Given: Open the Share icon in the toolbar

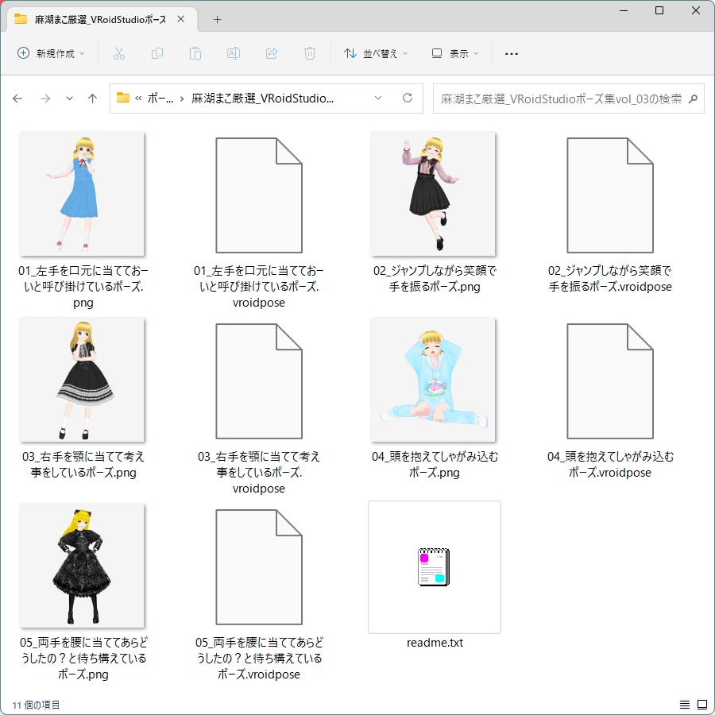Looking at the screenshot, I should click(271, 52).
